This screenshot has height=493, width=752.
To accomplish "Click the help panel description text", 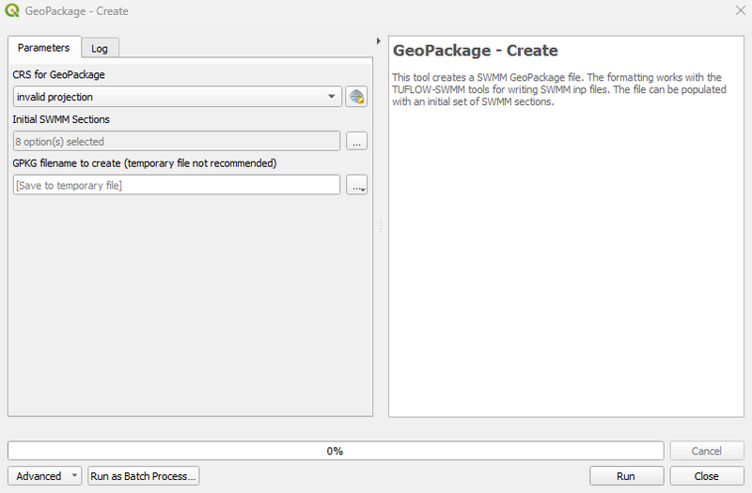I will click(556, 89).
